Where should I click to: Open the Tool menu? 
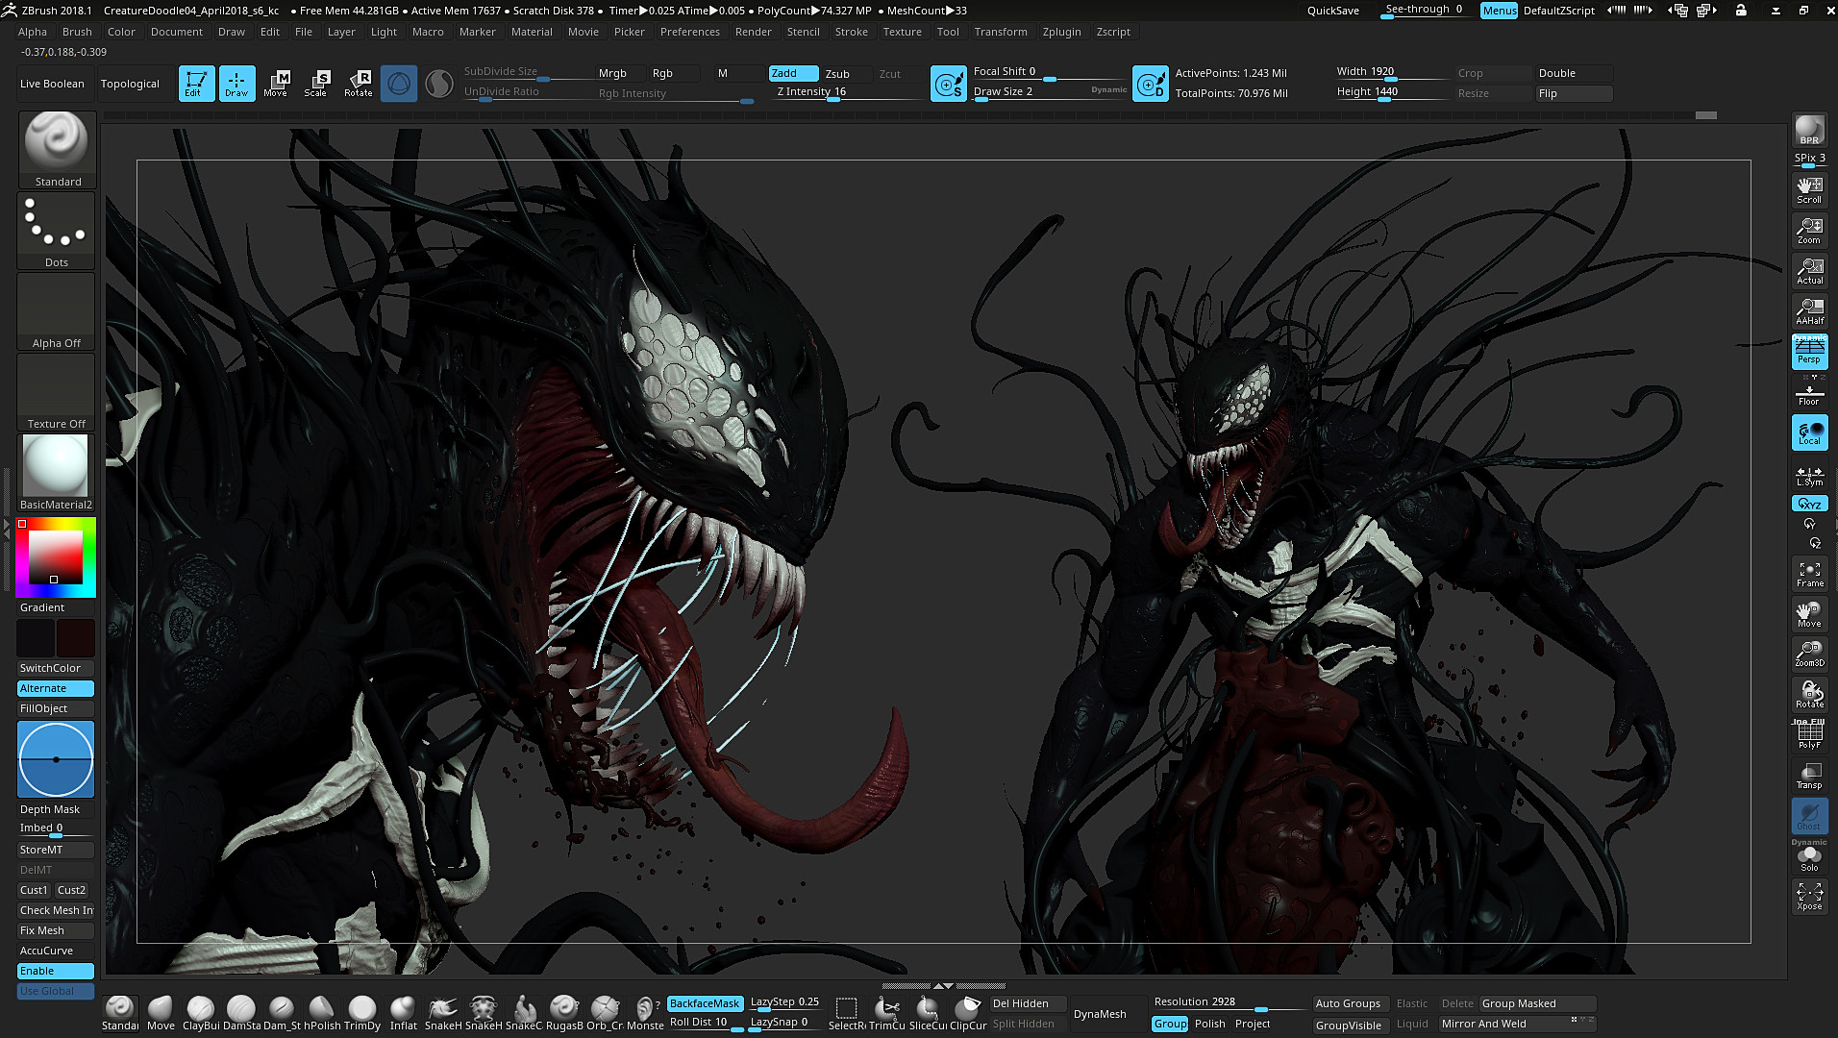(x=948, y=32)
